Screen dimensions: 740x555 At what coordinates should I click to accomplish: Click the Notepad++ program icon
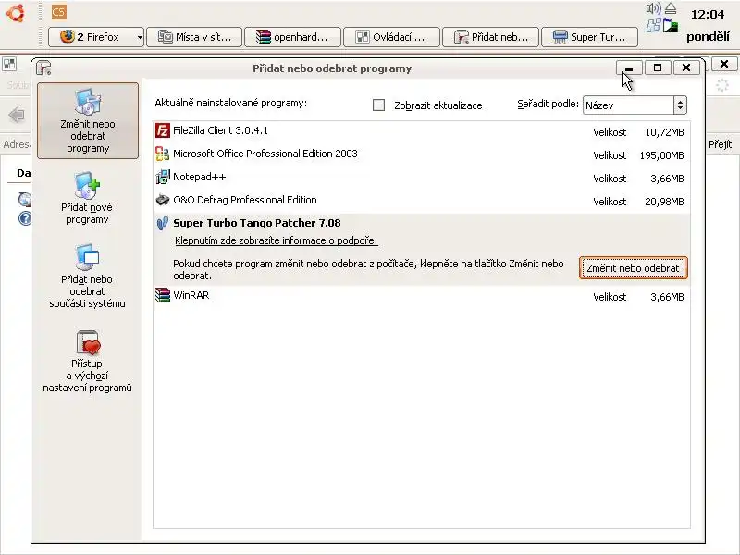[x=163, y=177]
